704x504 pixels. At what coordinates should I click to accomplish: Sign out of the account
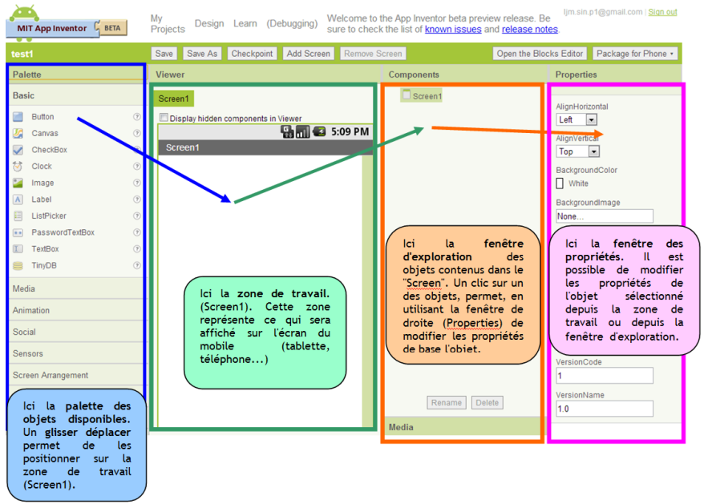pos(662,12)
